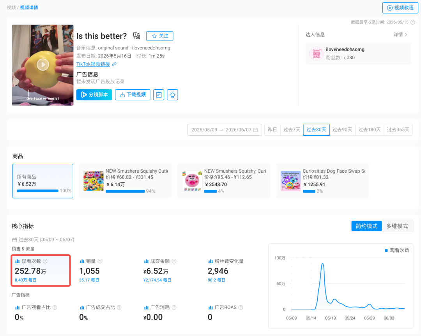This screenshot has width=421, height=336.
Task: Open the TikTok视频链接 link
Action: point(93,64)
